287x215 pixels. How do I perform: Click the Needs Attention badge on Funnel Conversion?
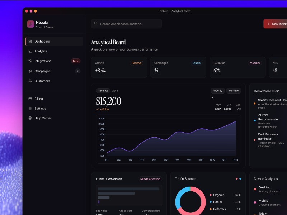click(x=150, y=179)
